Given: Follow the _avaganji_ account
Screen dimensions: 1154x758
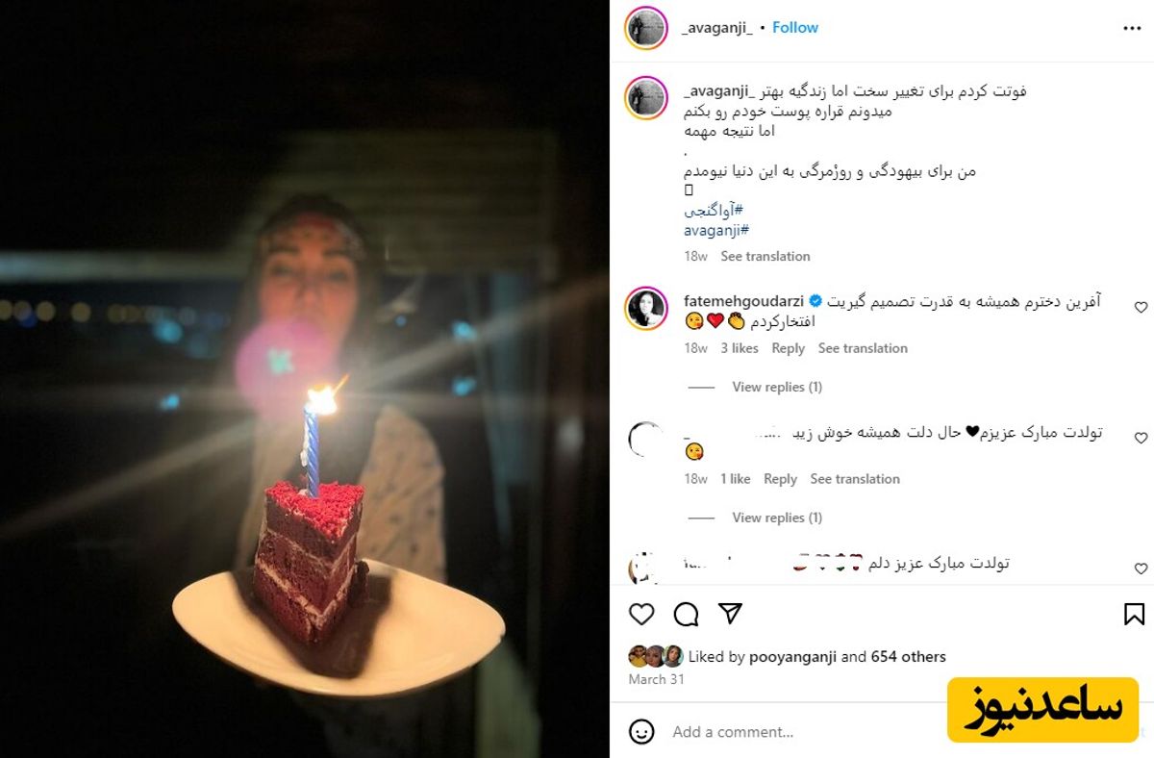Looking at the screenshot, I should [795, 28].
